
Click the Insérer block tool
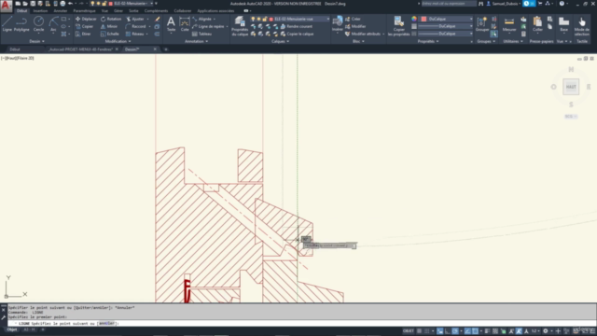[x=338, y=23]
